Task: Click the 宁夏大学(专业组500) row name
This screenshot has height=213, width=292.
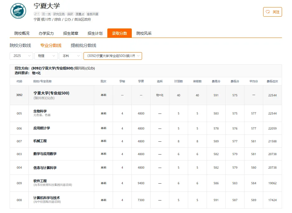Action: click(51, 93)
